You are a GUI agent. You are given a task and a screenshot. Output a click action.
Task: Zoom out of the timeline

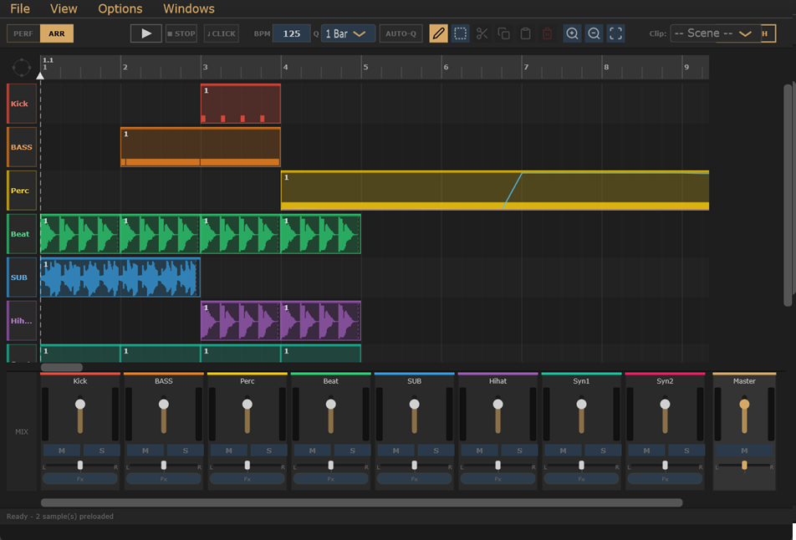(594, 33)
